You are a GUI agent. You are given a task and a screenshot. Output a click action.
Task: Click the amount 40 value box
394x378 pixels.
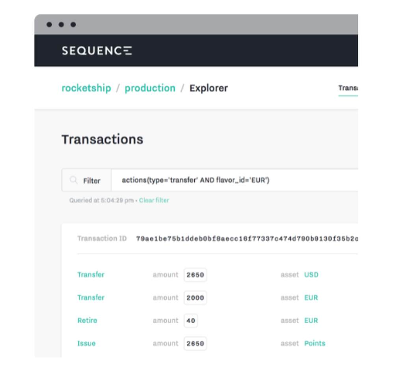click(191, 320)
